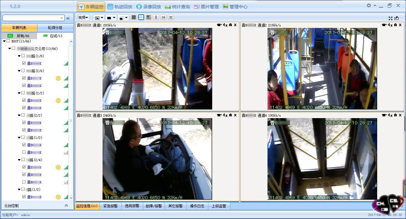
Task: Toggle the ROOT(13/66) checkbox
Action: (x=8, y=41)
